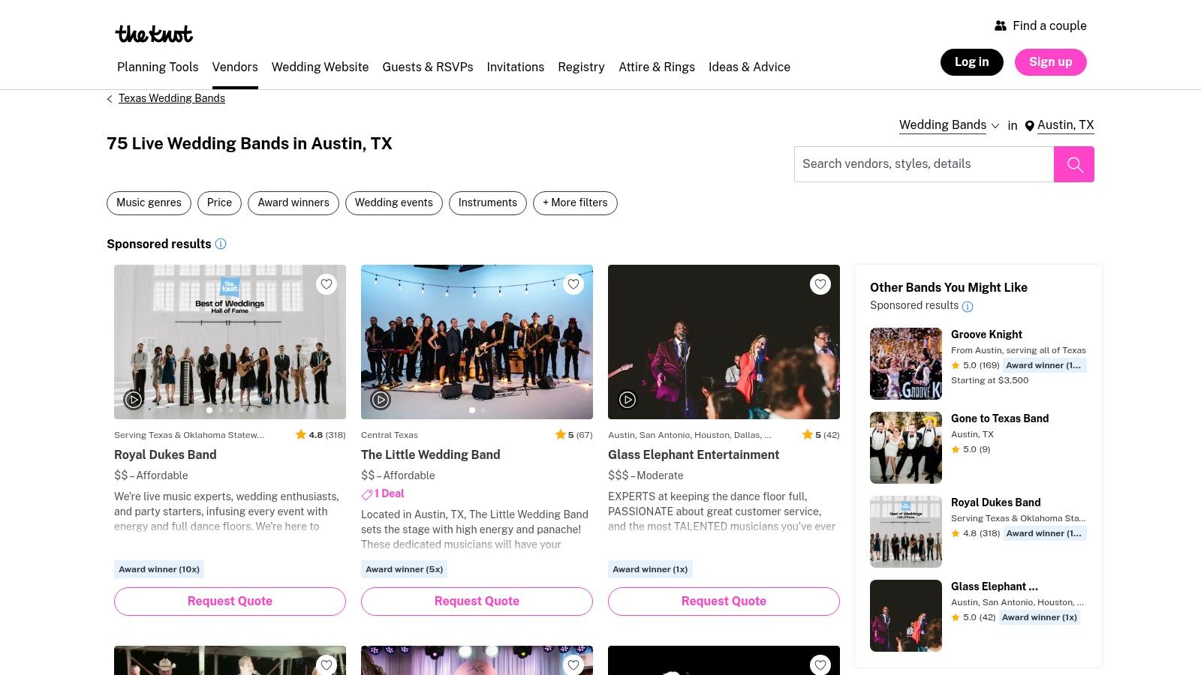Open the Wedding Website menu
The width and height of the screenshot is (1201, 675).
click(x=321, y=67)
